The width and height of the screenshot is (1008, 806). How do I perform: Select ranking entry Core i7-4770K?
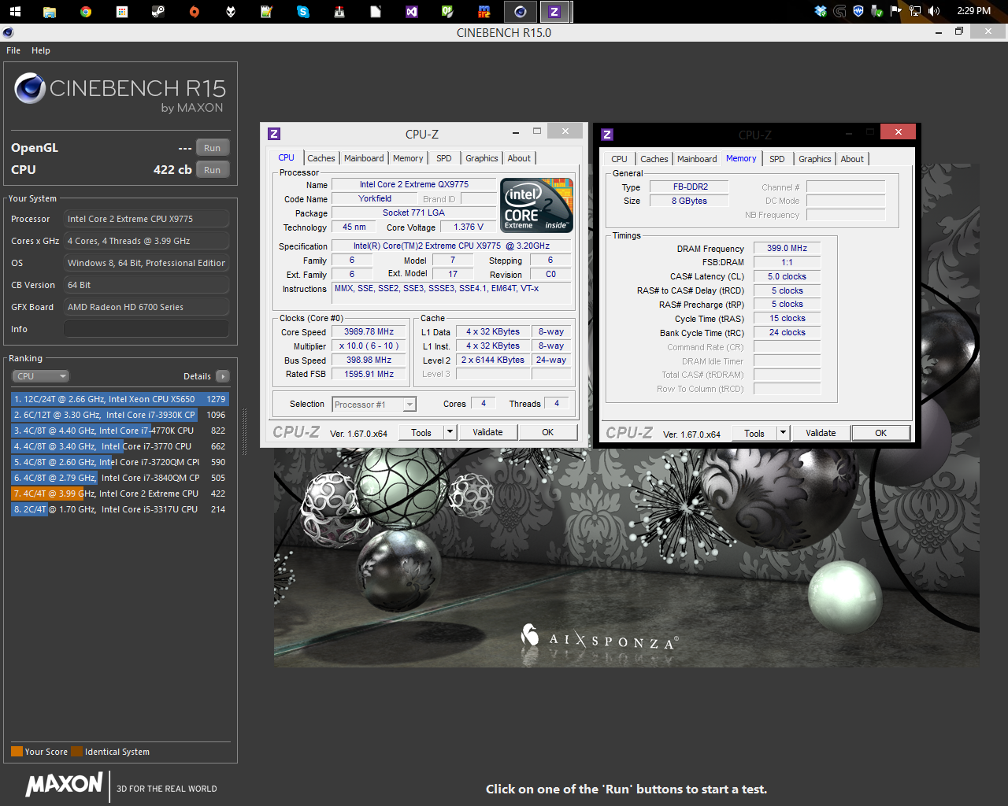[120, 431]
